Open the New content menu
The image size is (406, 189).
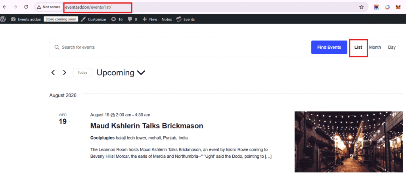tap(149, 19)
